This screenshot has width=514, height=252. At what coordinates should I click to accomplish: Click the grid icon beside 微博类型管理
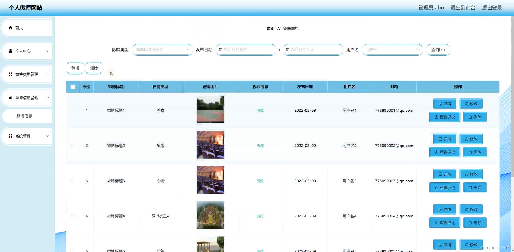coord(11,74)
